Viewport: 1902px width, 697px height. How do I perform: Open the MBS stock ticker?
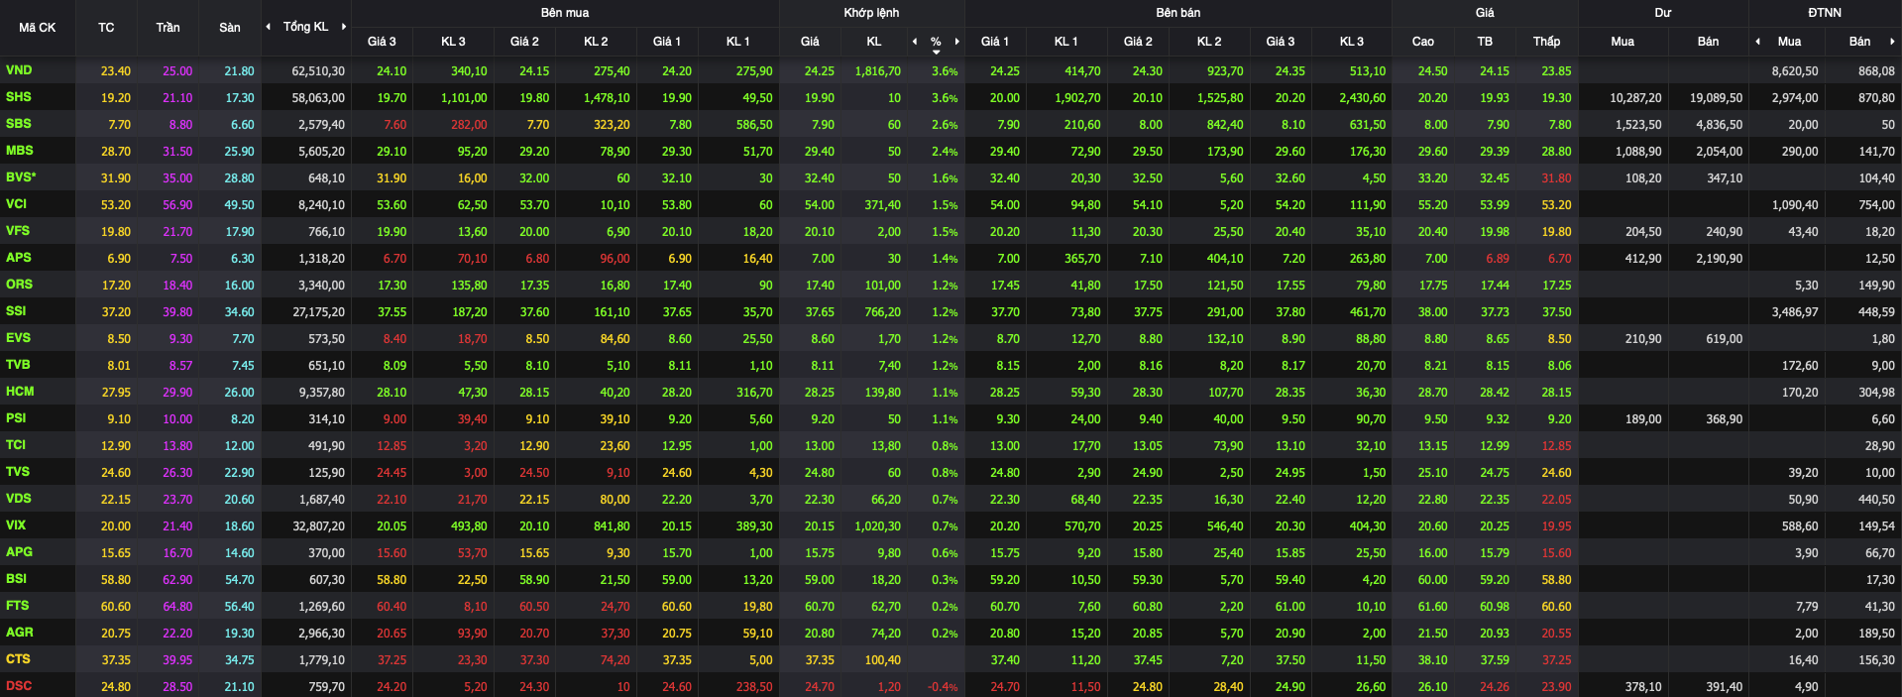[x=19, y=151]
